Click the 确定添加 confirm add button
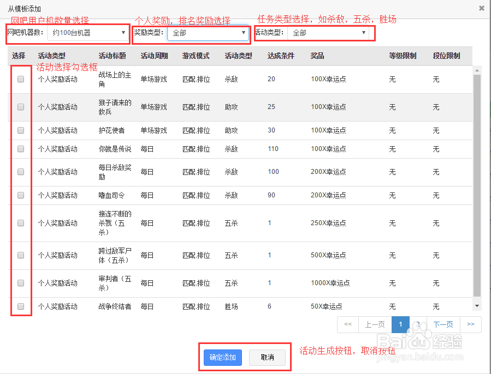Image resolution: width=491 pixels, height=374 pixels. tap(222, 358)
